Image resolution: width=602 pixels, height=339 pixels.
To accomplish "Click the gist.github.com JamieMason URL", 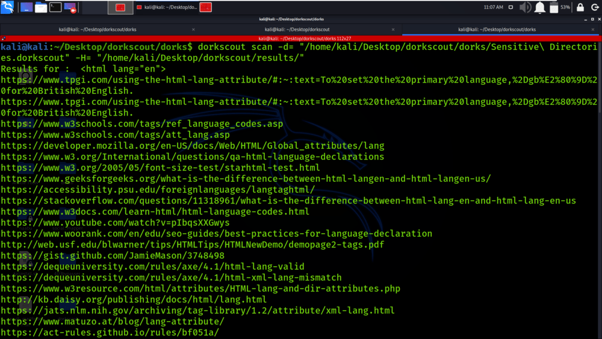I will point(113,256).
